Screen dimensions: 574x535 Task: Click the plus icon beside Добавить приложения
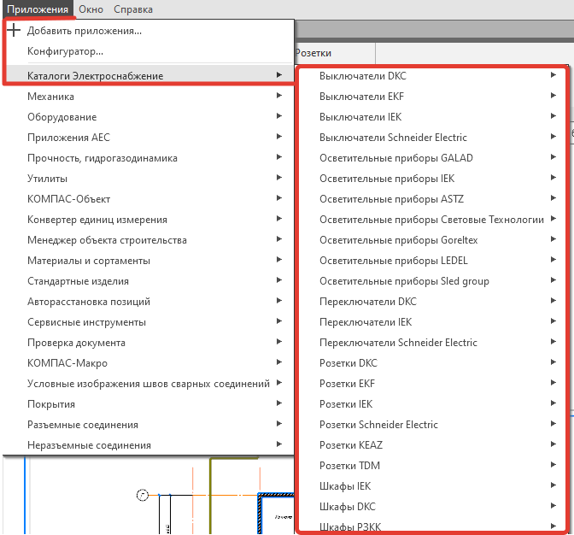tap(14, 32)
